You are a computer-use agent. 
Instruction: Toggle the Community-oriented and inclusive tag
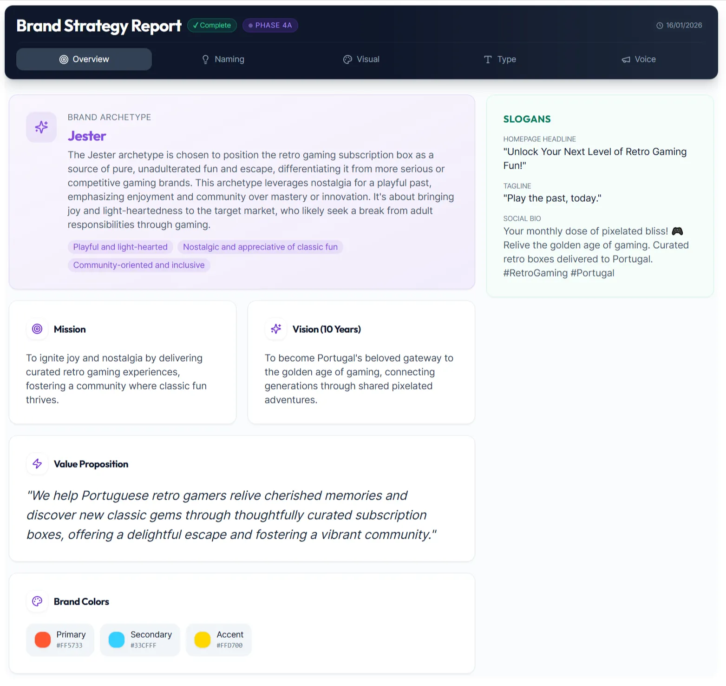point(139,265)
